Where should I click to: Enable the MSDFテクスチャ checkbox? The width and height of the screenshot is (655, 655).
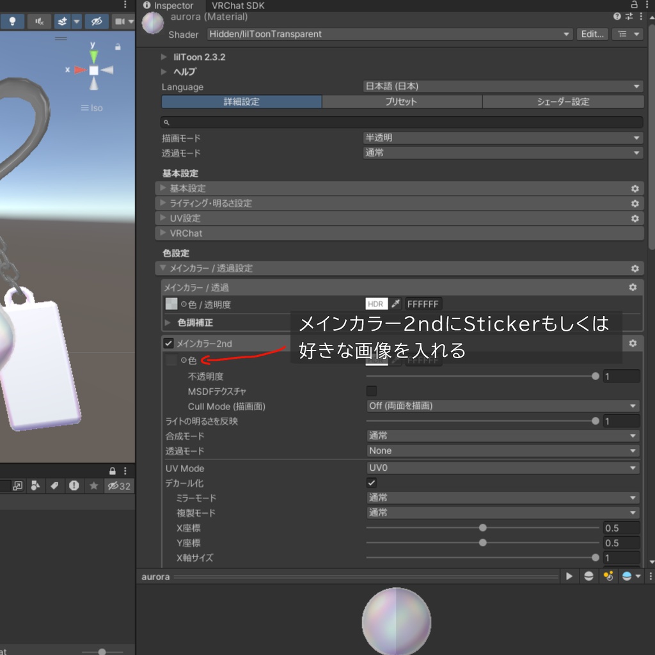pos(372,391)
